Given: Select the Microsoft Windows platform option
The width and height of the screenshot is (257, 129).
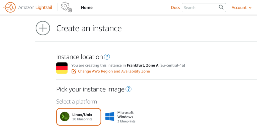Looking at the screenshot, I should (x=120, y=117).
